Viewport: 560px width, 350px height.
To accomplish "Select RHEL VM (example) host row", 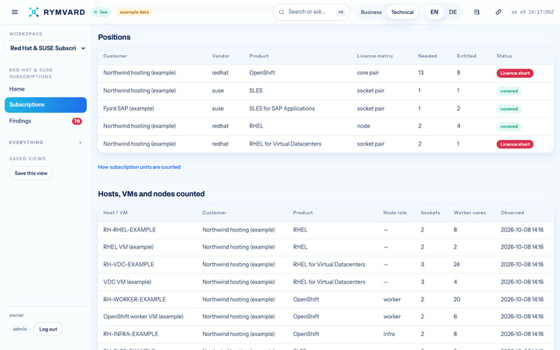I will coord(325,247).
